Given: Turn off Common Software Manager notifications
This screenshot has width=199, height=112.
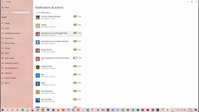Looking at the screenshot, I should [75, 16].
